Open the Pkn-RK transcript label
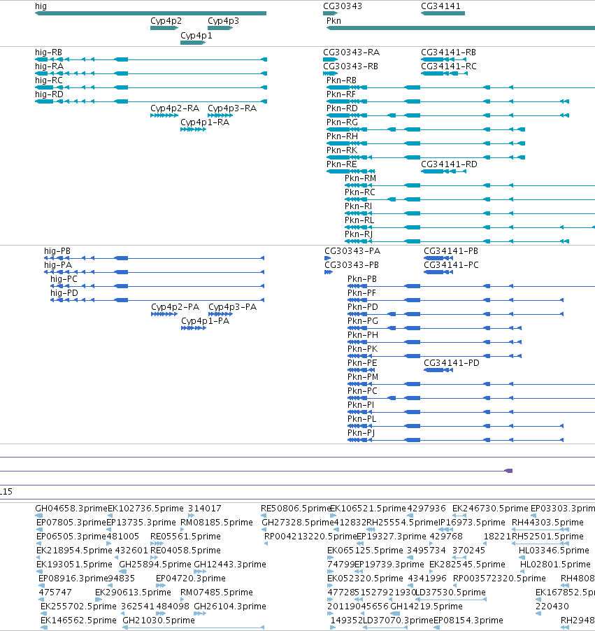Screen dimensions: 595x631 pos(342,150)
